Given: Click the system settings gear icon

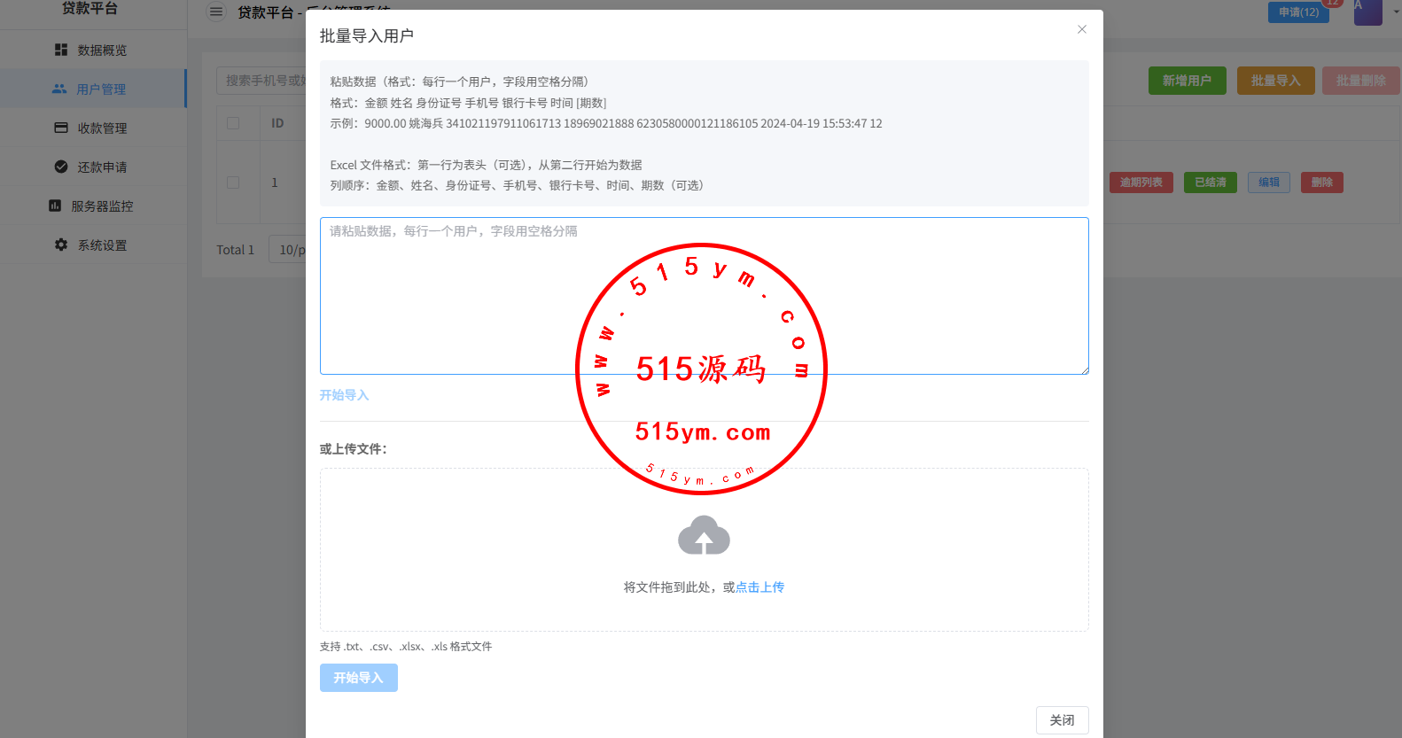Looking at the screenshot, I should 61,245.
